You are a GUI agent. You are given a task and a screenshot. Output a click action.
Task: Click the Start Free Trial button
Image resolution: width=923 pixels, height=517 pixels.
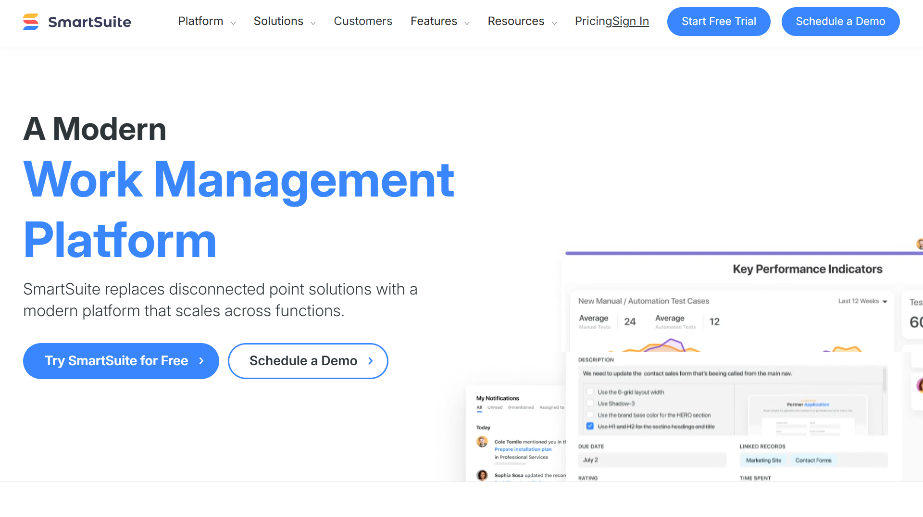tap(719, 21)
